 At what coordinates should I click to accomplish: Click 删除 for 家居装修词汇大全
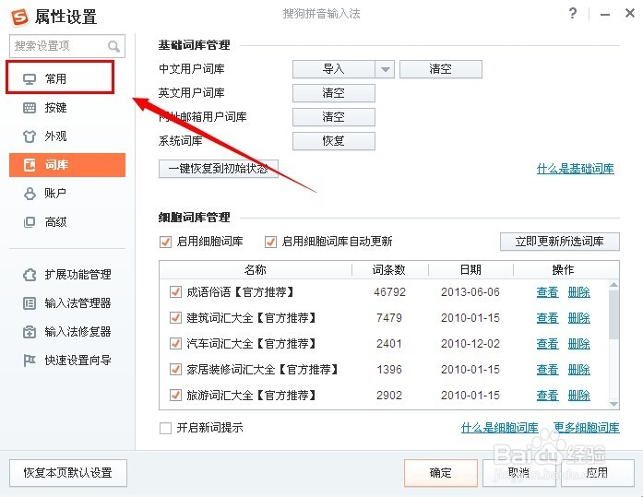click(578, 370)
